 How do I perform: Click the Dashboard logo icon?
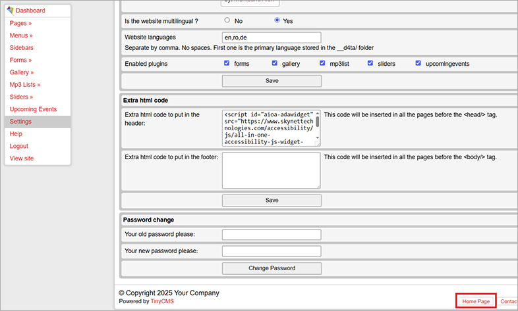[10, 11]
